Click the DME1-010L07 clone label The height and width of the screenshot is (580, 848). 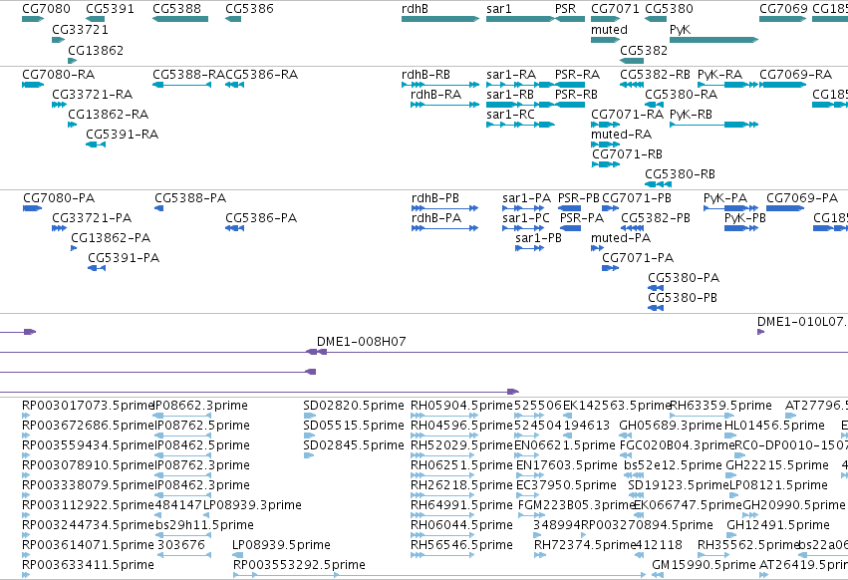click(801, 321)
